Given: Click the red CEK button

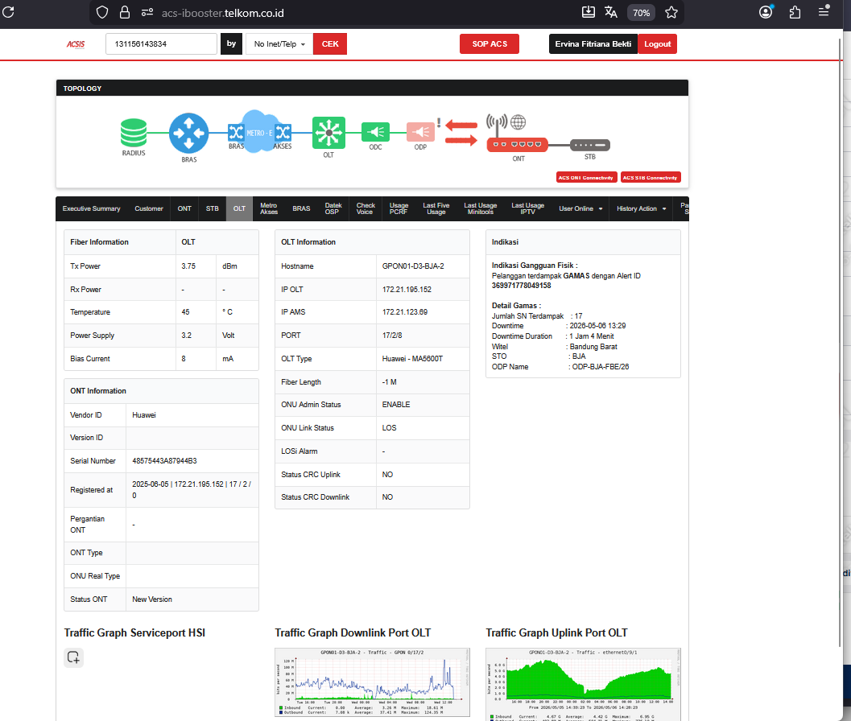Looking at the screenshot, I should [330, 44].
